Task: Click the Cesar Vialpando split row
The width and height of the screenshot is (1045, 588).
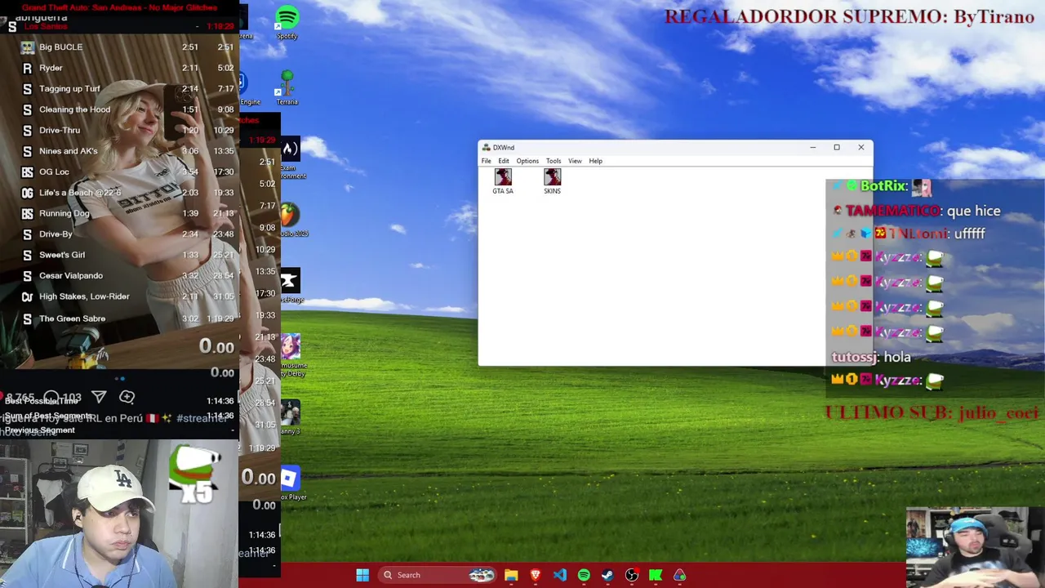Action: pos(128,276)
